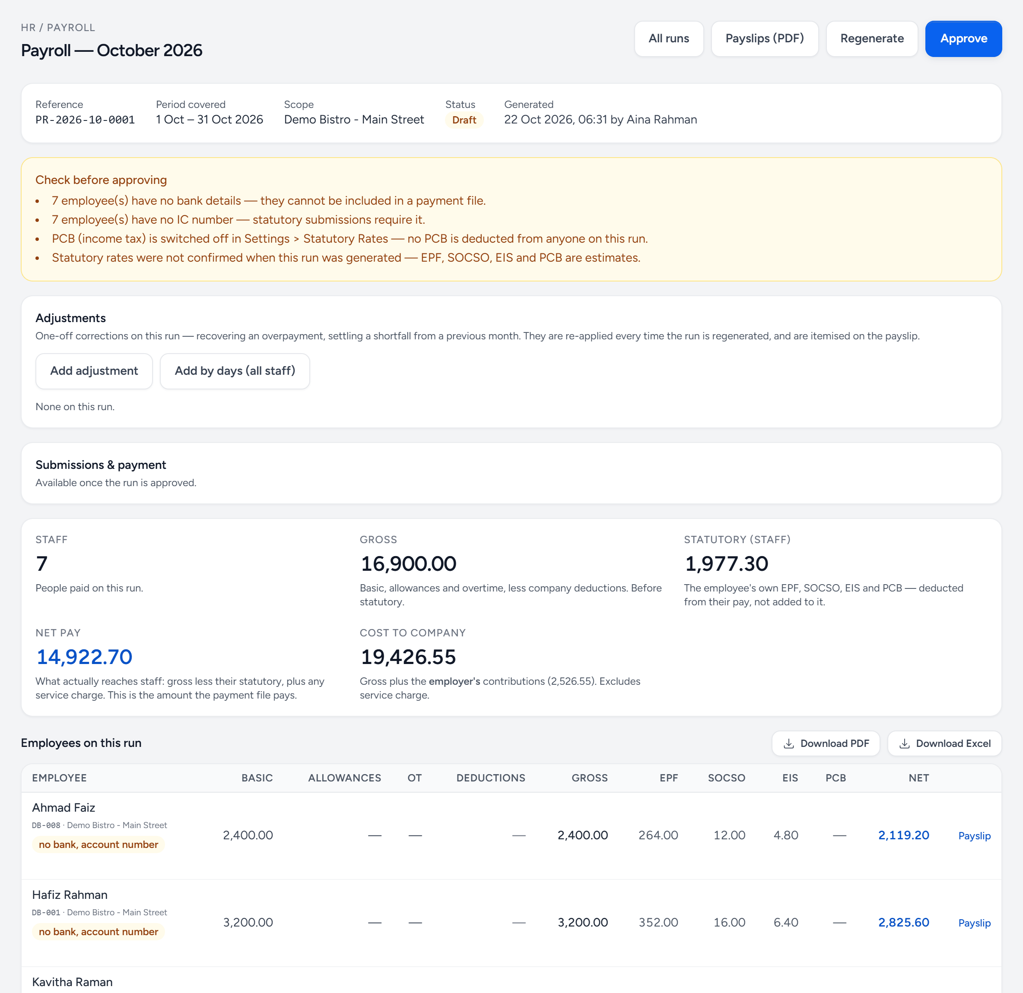Click Ahmad Faiz's 'no bank, account number' tag
1023x993 pixels.
(98, 844)
